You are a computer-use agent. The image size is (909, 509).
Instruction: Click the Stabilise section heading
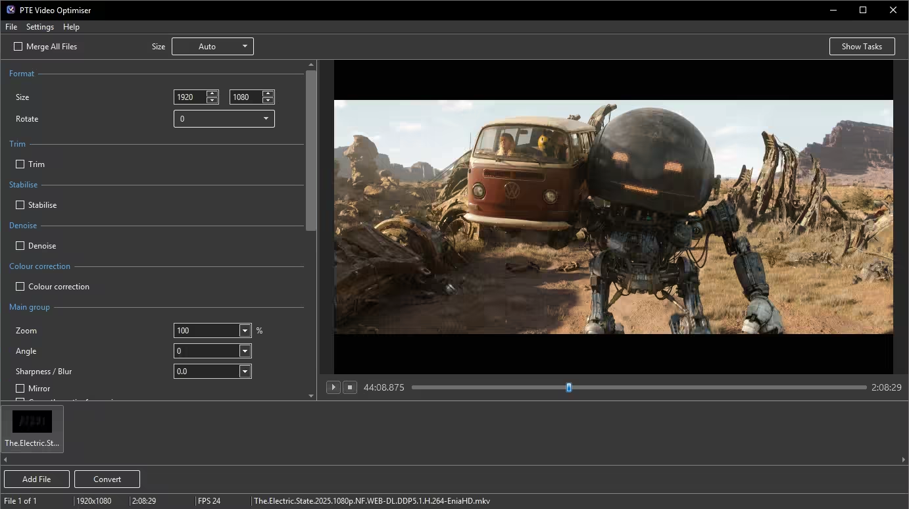[x=24, y=185]
